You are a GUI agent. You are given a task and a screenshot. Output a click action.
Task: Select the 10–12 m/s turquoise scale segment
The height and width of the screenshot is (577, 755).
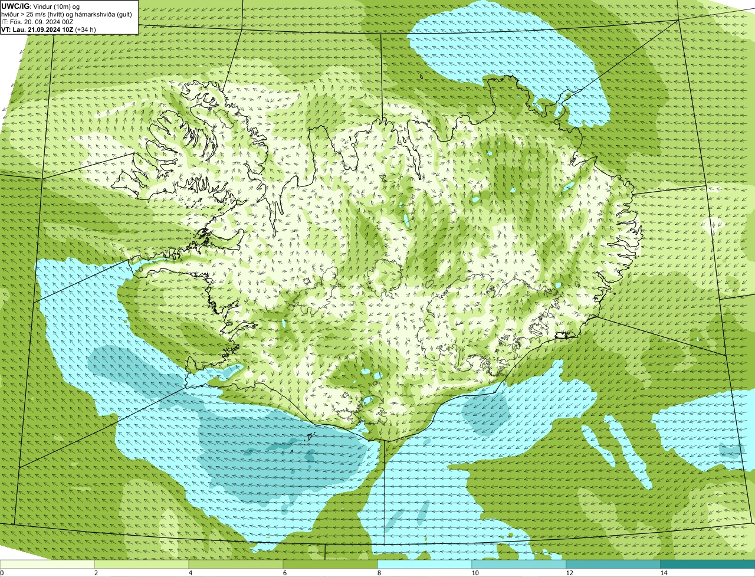[x=519, y=565]
